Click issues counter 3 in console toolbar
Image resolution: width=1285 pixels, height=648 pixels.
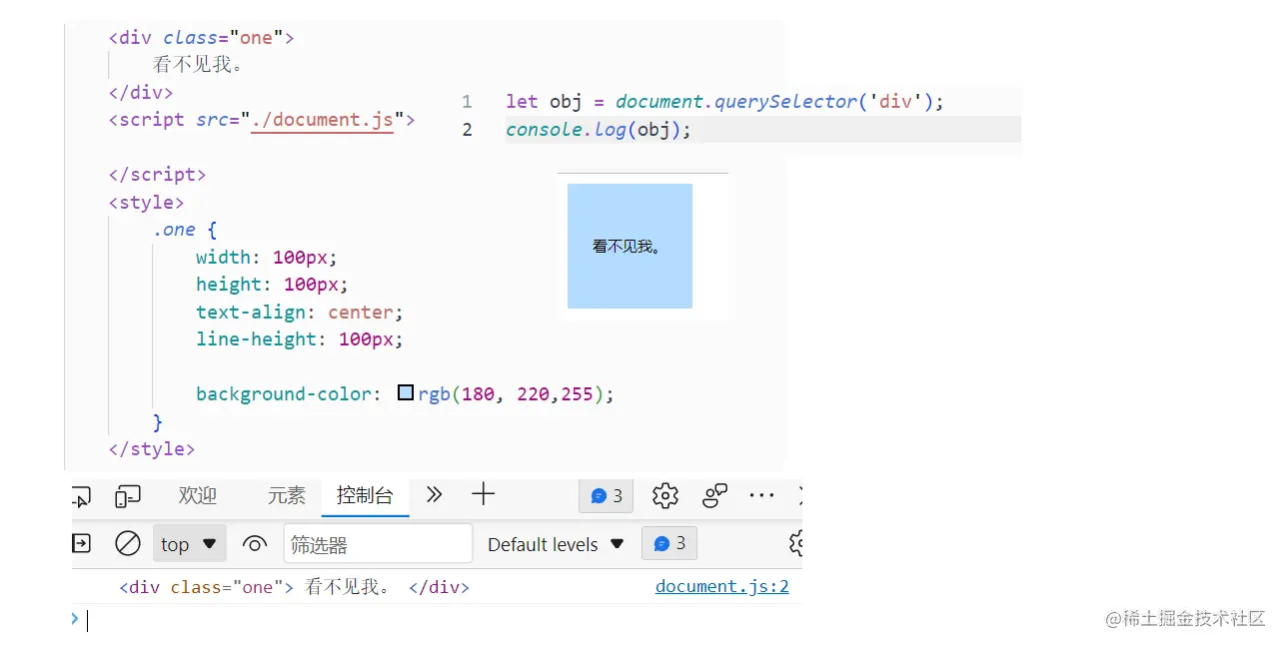pyautogui.click(x=669, y=543)
